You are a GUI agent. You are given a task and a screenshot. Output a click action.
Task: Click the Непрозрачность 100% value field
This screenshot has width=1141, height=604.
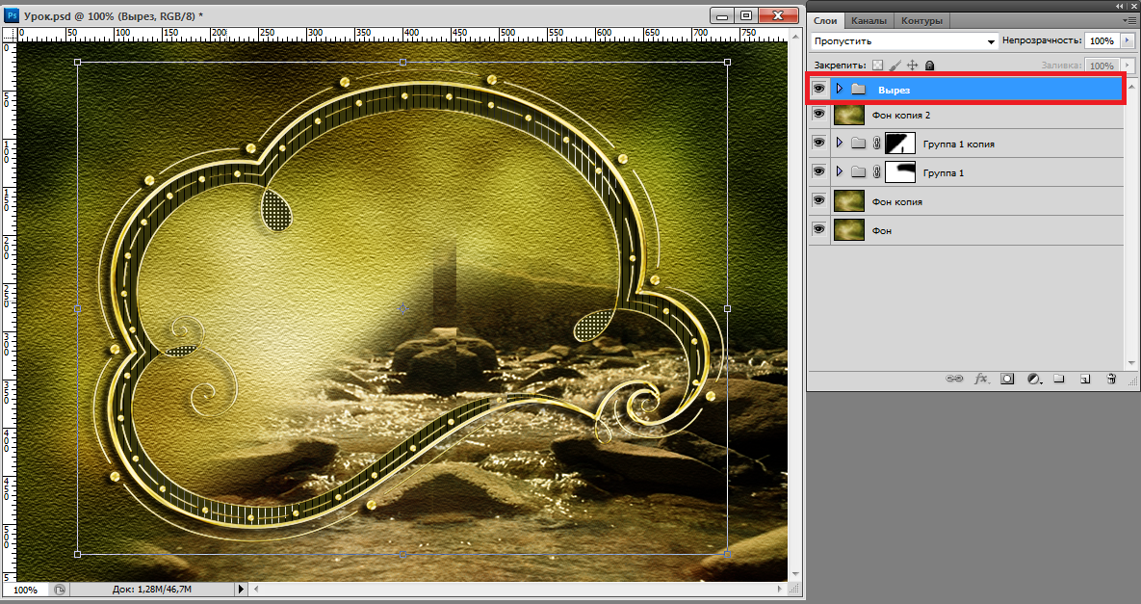click(1102, 41)
